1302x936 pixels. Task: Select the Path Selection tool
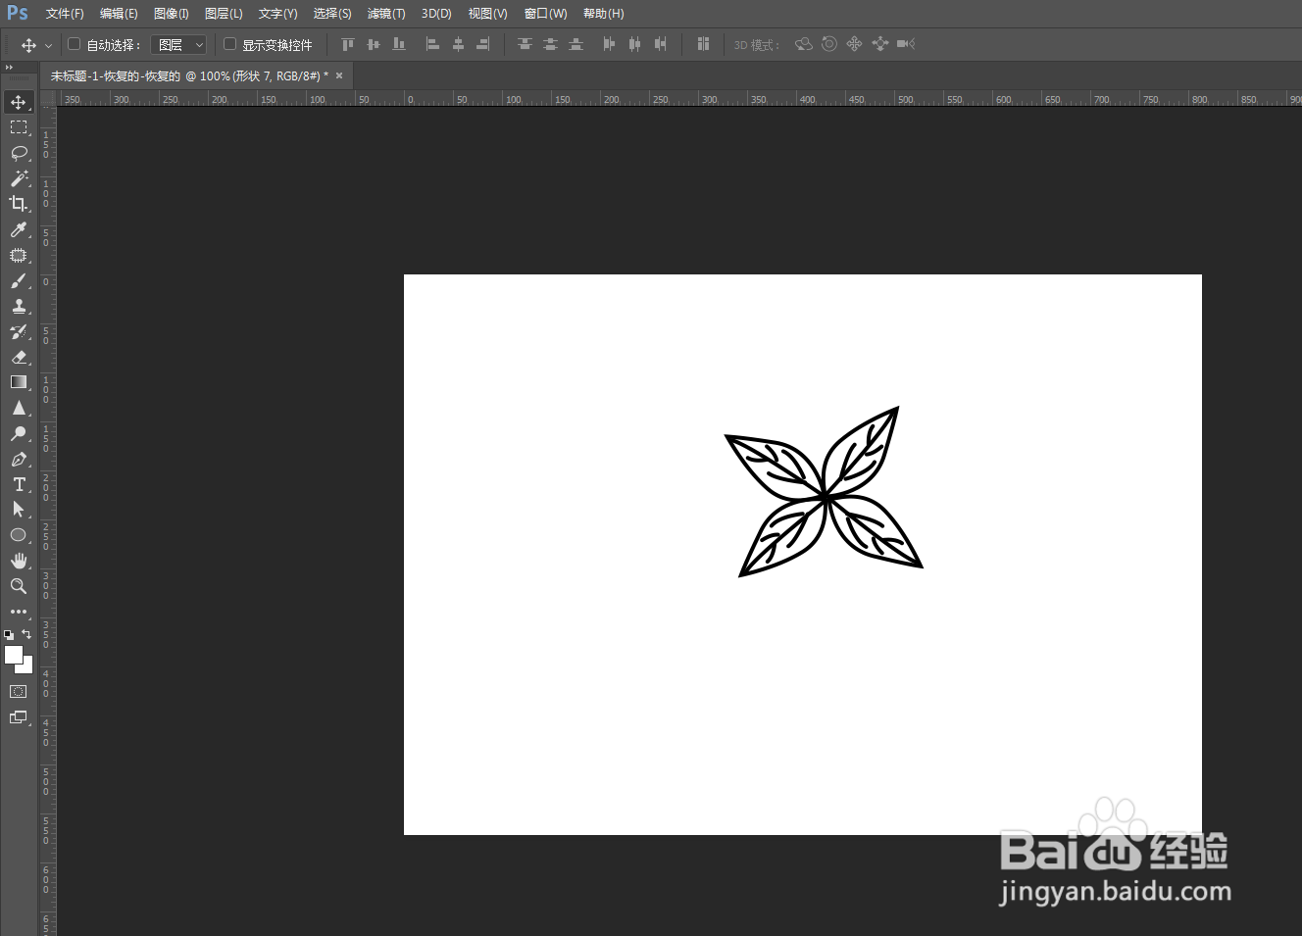click(x=19, y=510)
